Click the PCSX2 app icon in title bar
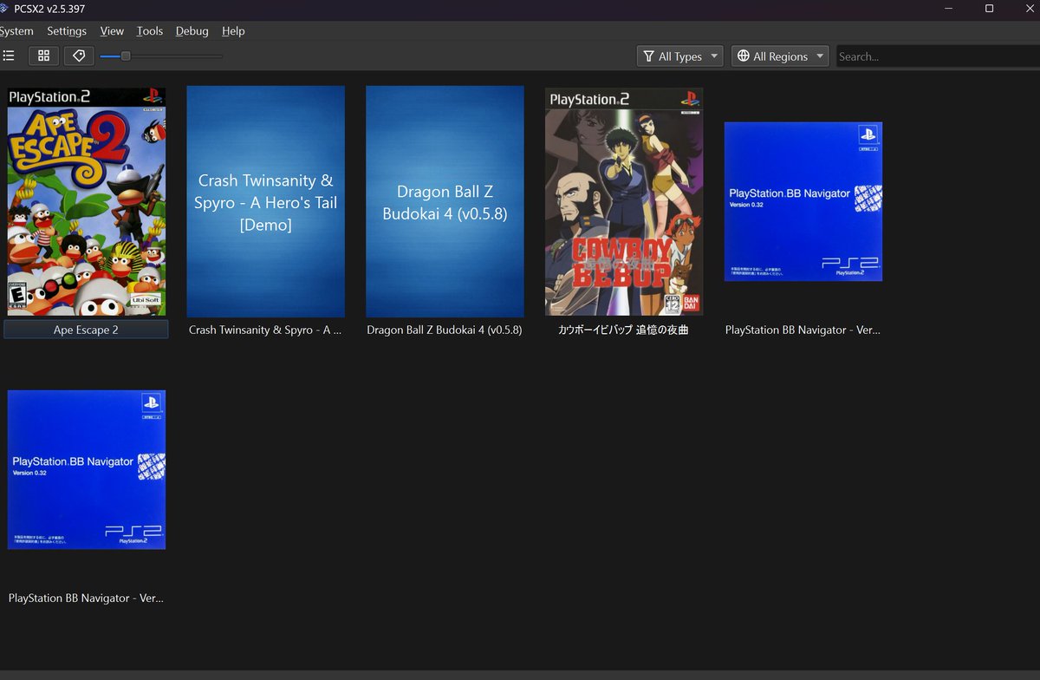The width and height of the screenshot is (1040, 680). [4, 9]
